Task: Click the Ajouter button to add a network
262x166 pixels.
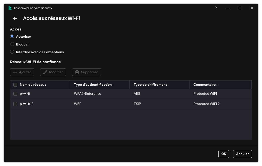Action: click(22, 72)
